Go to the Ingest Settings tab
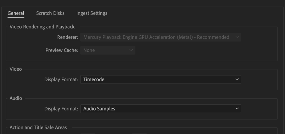The image size is (285, 134). [92, 13]
